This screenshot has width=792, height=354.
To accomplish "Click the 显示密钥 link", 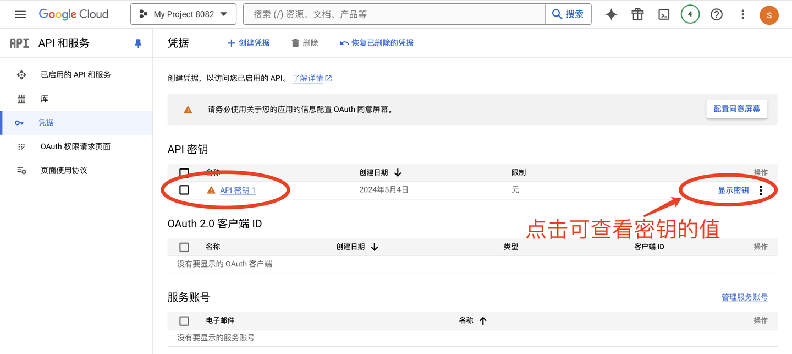I will pos(733,190).
